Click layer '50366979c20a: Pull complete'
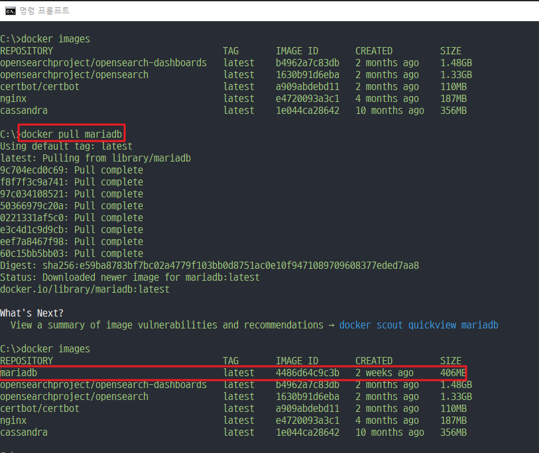The height and width of the screenshot is (453, 539). point(72,206)
